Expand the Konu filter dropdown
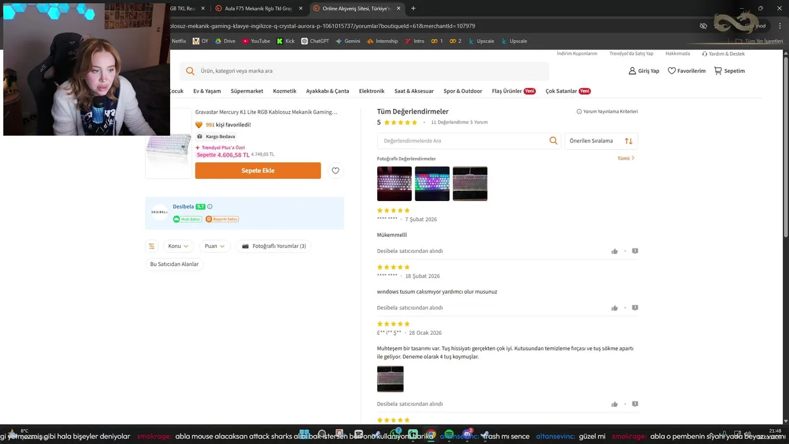This screenshot has width=789, height=444. click(178, 246)
